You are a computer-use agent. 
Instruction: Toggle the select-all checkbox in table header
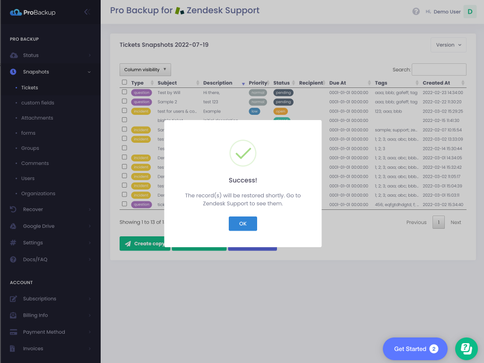tap(124, 82)
